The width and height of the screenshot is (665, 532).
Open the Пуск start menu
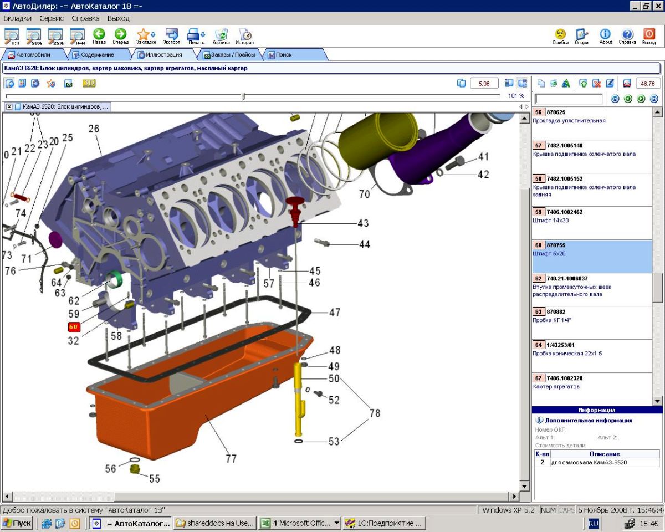tap(17, 523)
